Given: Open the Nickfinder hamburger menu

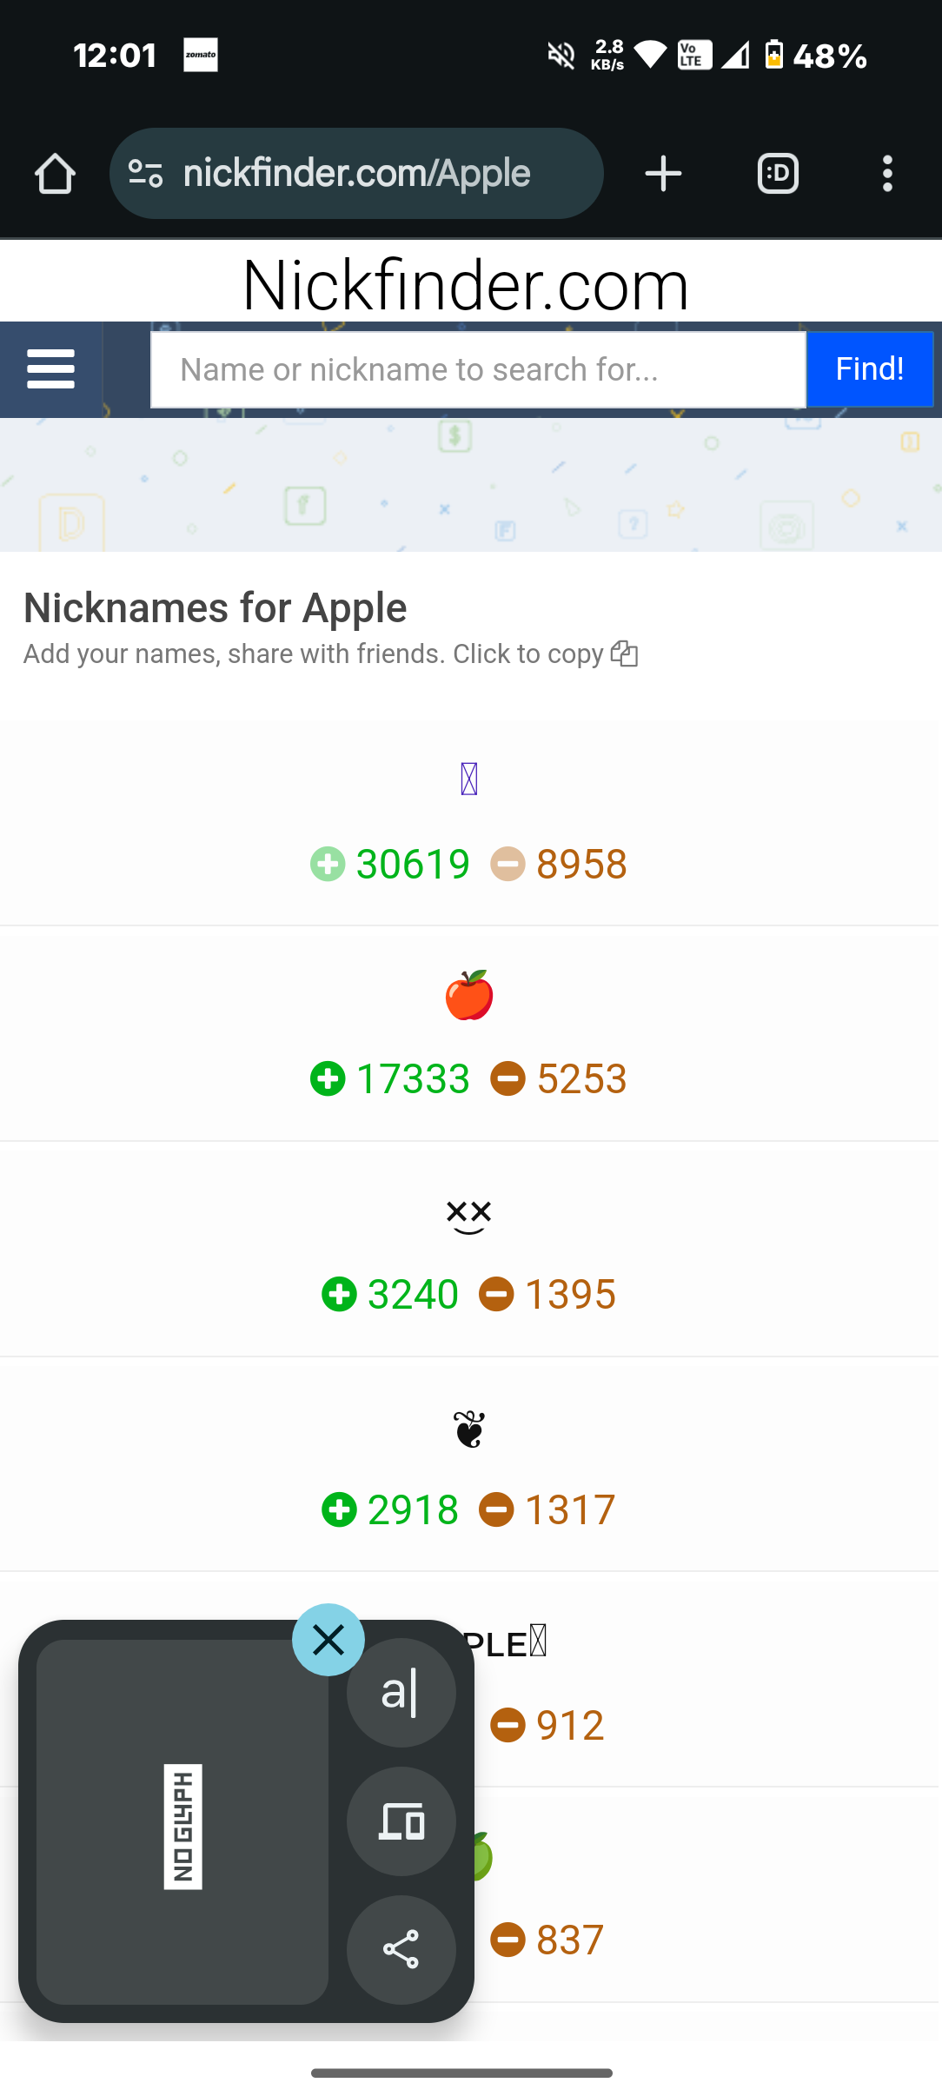Looking at the screenshot, I should click(x=51, y=369).
